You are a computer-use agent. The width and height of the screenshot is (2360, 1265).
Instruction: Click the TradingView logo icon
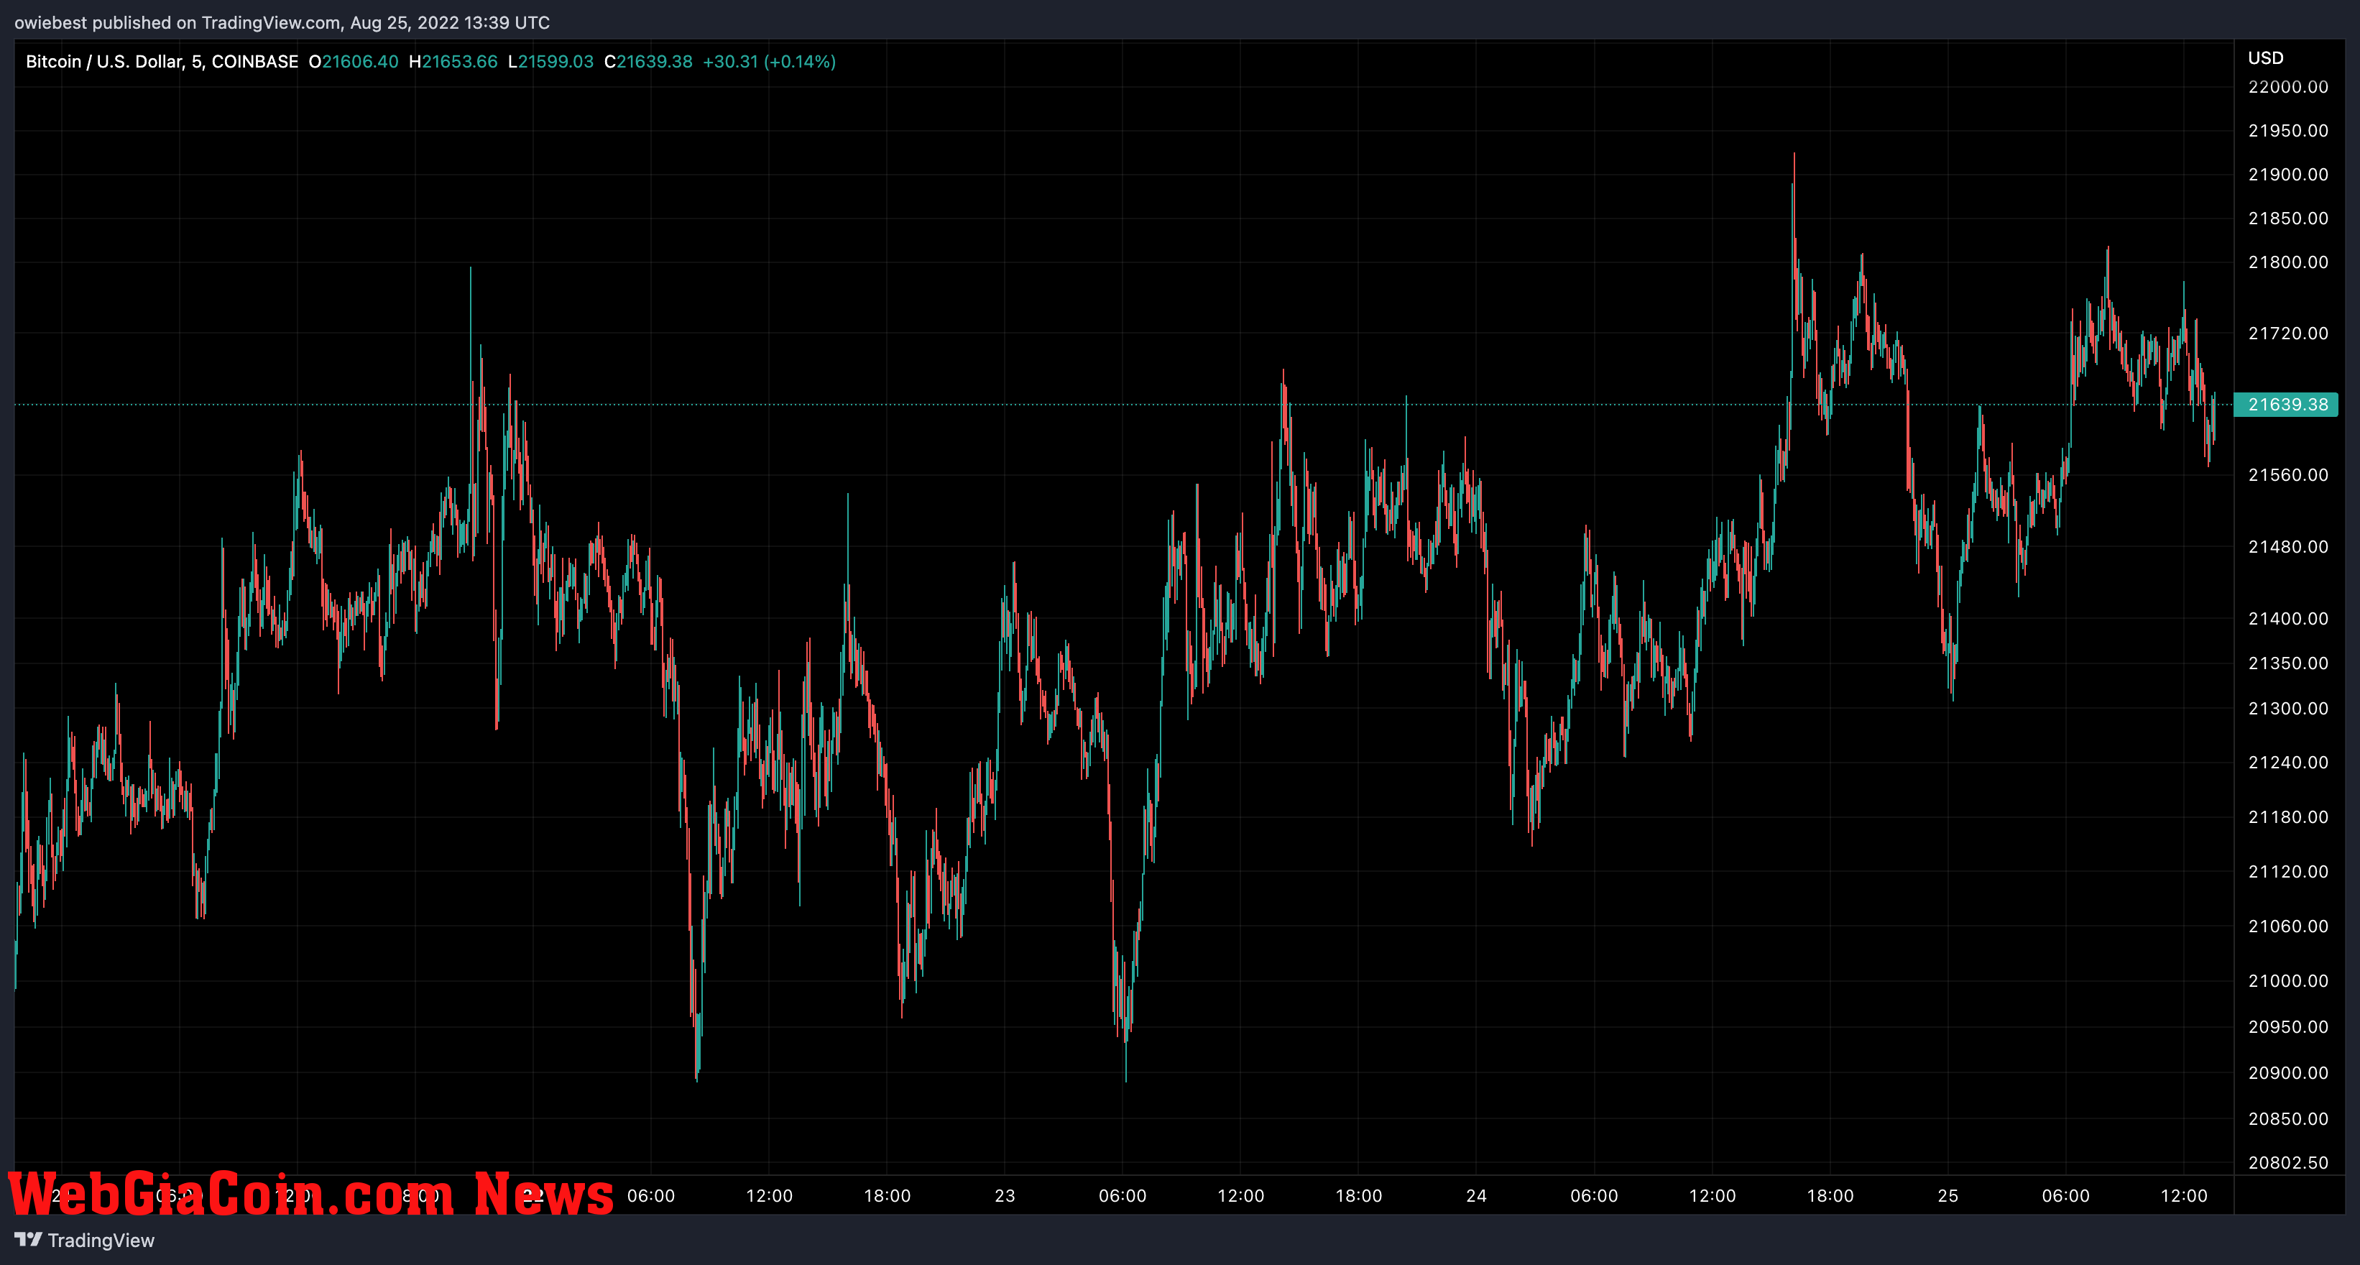tap(27, 1239)
